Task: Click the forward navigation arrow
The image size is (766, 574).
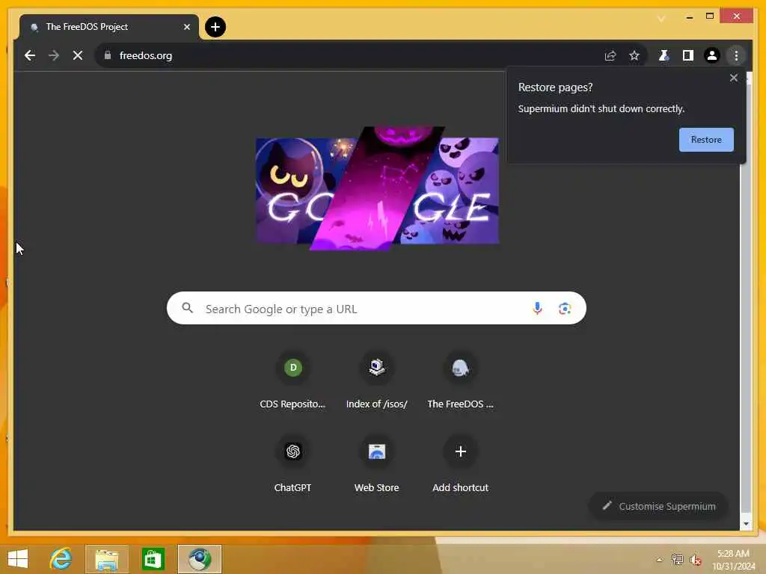Action: click(x=54, y=55)
